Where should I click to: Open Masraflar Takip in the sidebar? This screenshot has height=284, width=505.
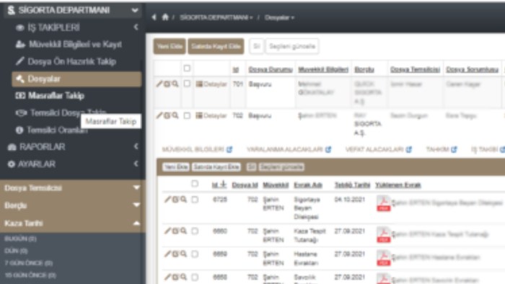coord(56,96)
